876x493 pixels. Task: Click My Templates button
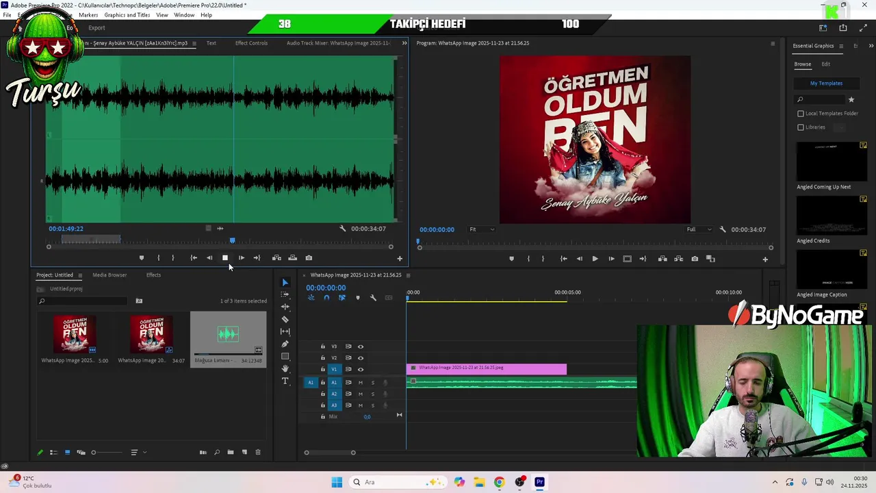pyautogui.click(x=826, y=84)
